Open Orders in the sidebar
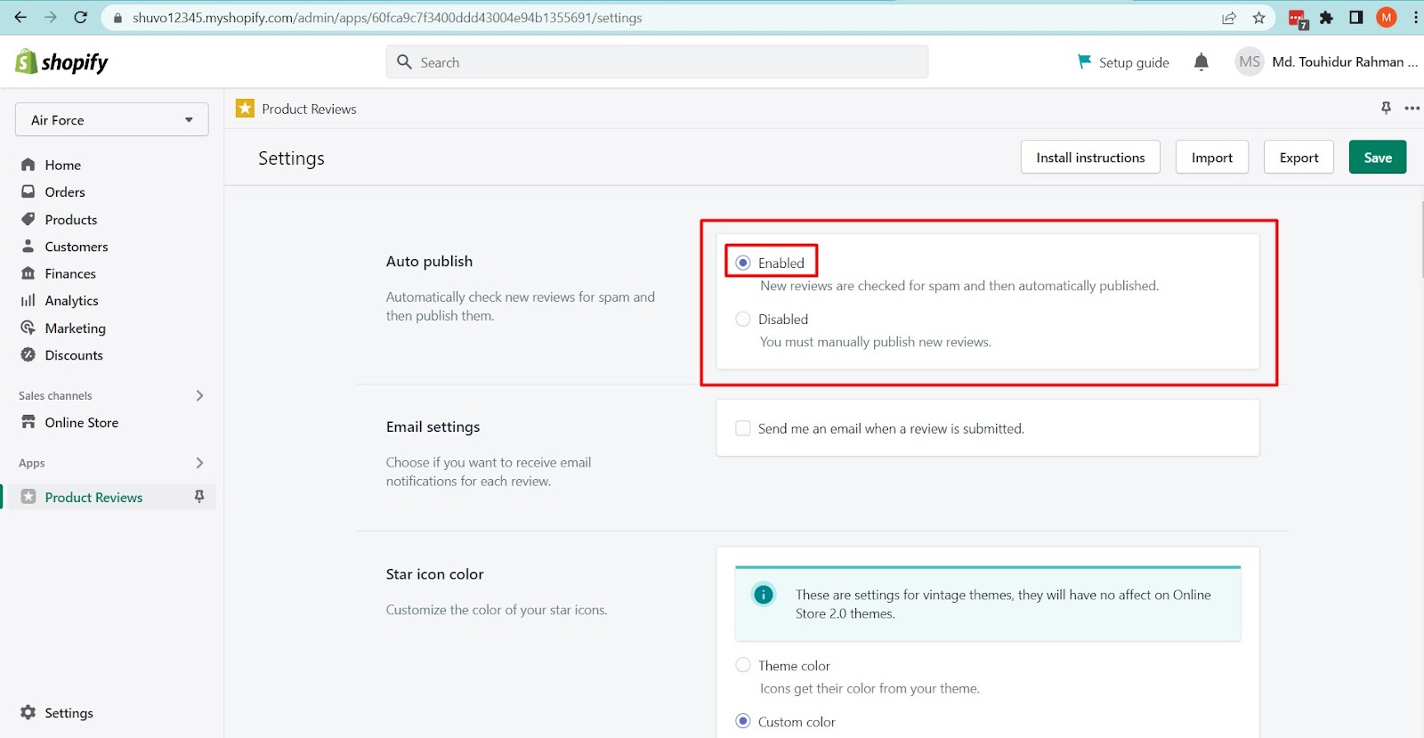1424x738 pixels. click(x=65, y=191)
